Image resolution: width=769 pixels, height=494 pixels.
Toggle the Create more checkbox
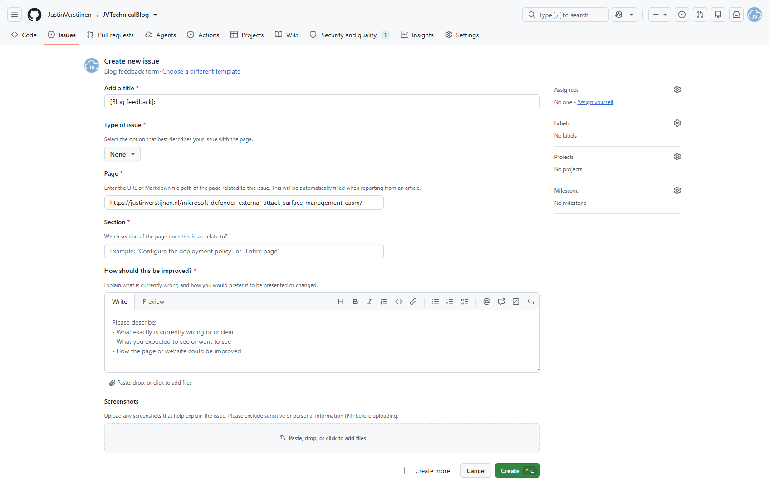pos(408,470)
